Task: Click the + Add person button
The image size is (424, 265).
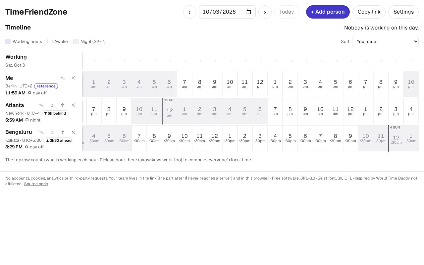Action: pos(328,12)
